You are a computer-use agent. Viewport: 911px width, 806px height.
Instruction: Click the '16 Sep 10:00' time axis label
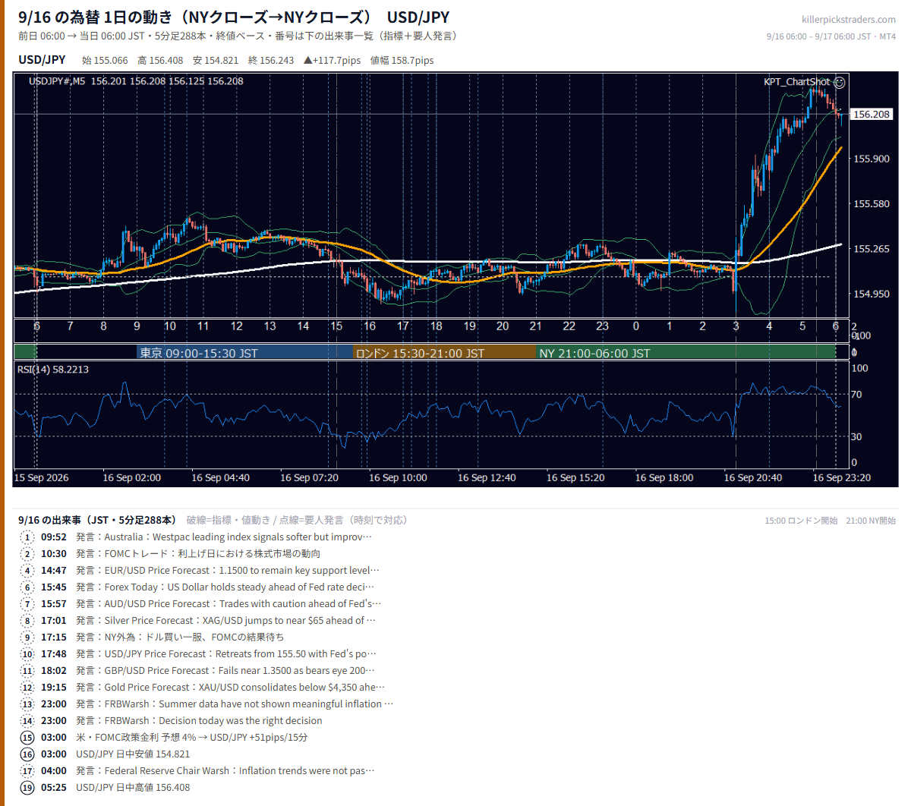[x=398, y=477]
